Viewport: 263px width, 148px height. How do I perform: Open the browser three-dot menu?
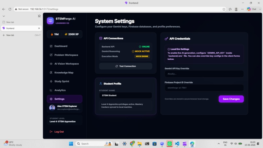(242, 9)
